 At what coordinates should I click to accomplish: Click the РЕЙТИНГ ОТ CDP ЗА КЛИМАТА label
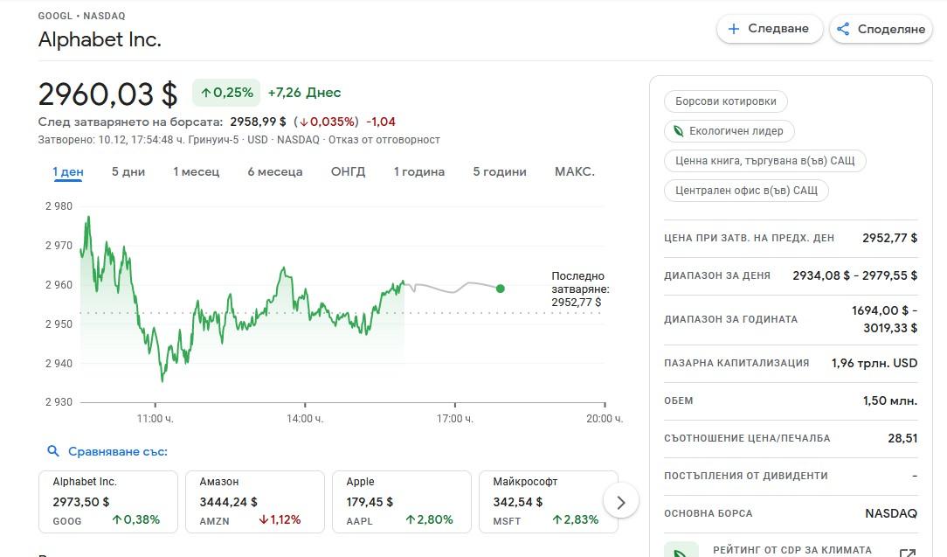[792, 550]
